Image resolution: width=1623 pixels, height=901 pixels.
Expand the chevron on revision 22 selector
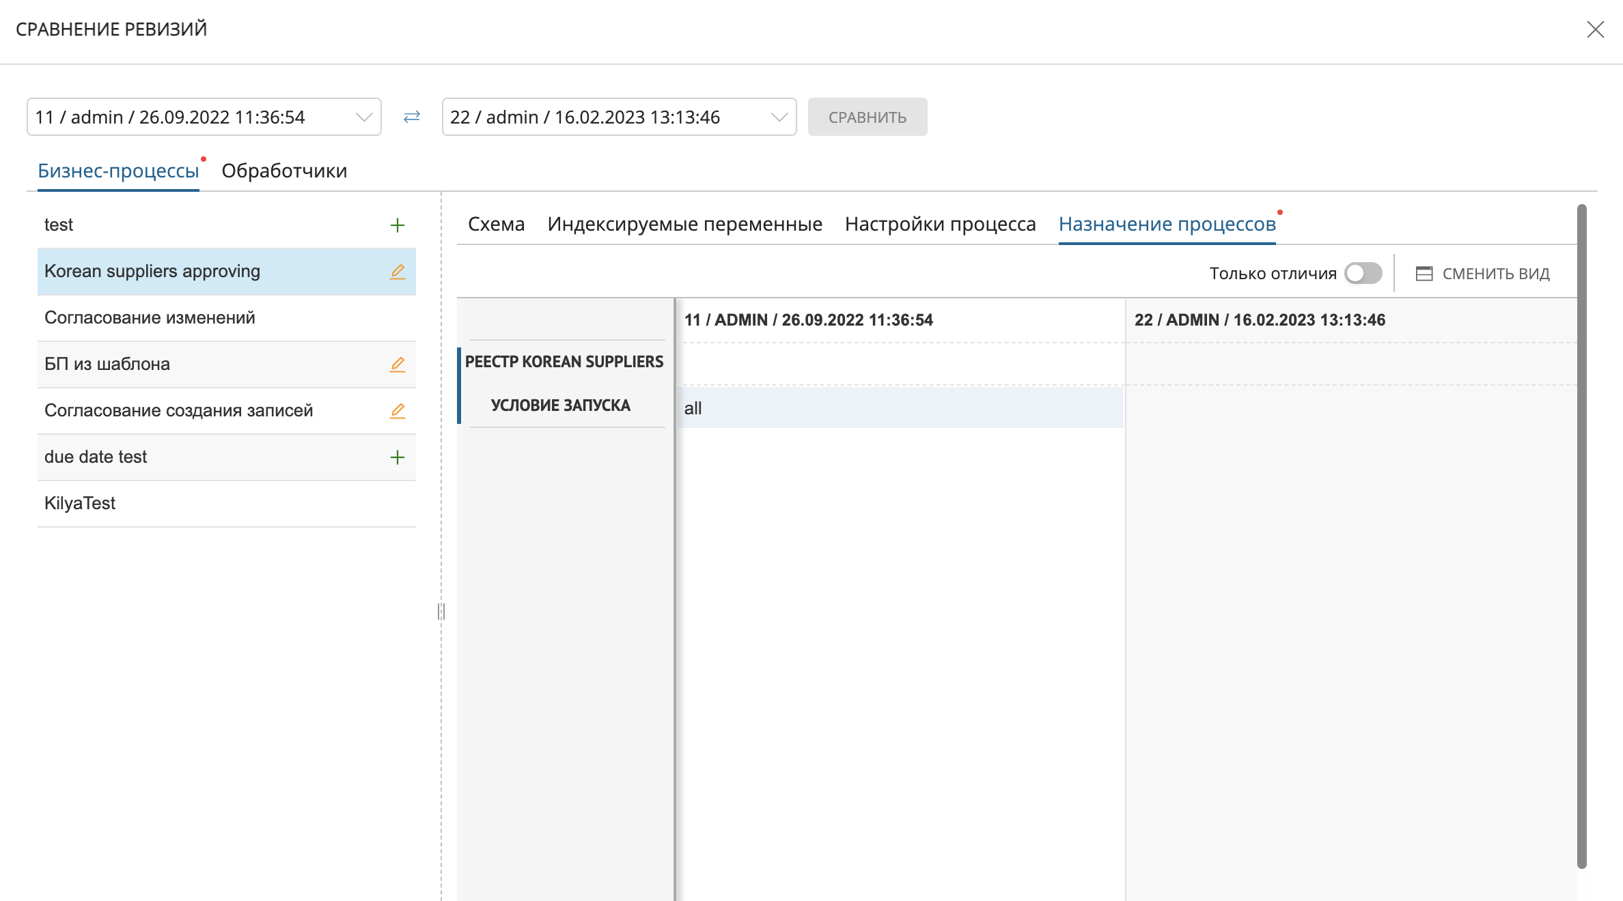click(x=779, y=117)
